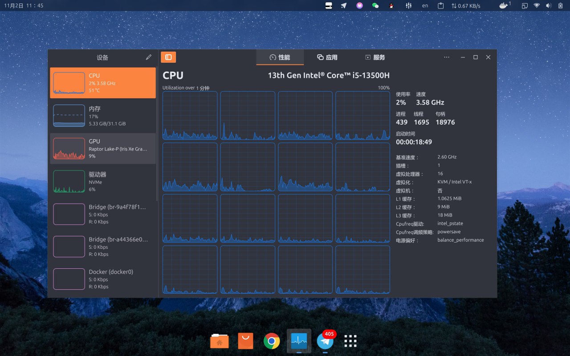Open the Docker icon in top bar
The height and width of the screenshot is (356, 570).
503,6
